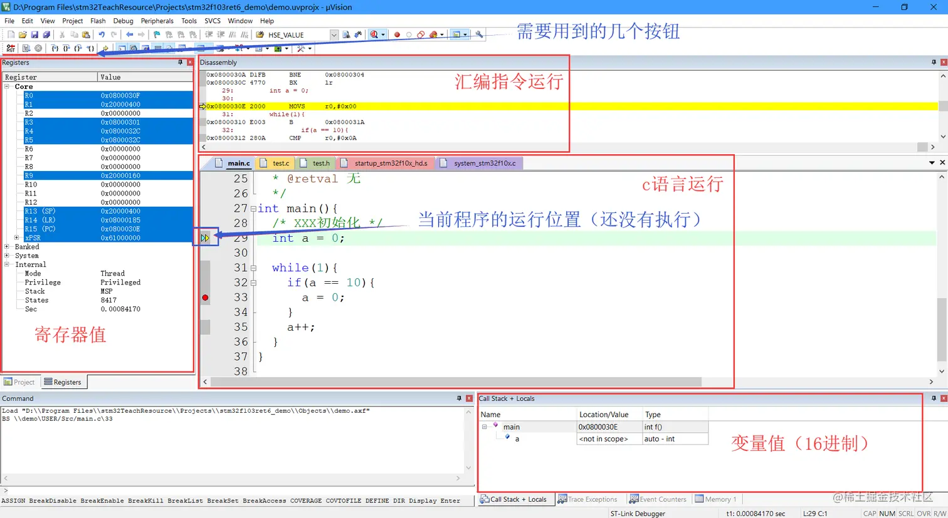This screenshot has width=948, height=518.
Task: Switch to the test.c editor tab
Action: point(275,163)
